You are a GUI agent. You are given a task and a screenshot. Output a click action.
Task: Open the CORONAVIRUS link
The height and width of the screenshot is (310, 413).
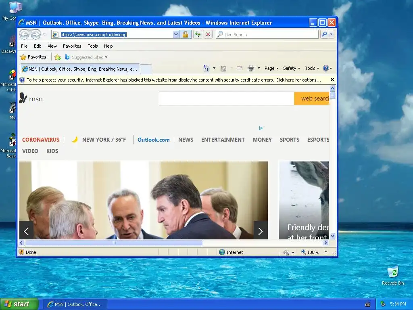coord(41,140)
